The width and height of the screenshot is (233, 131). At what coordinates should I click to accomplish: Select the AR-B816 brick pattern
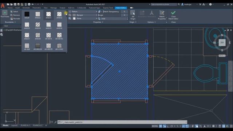[48, 35]
